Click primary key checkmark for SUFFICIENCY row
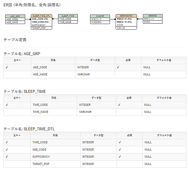The width and height of the screenshot is (189, 170). click(7, 156)
